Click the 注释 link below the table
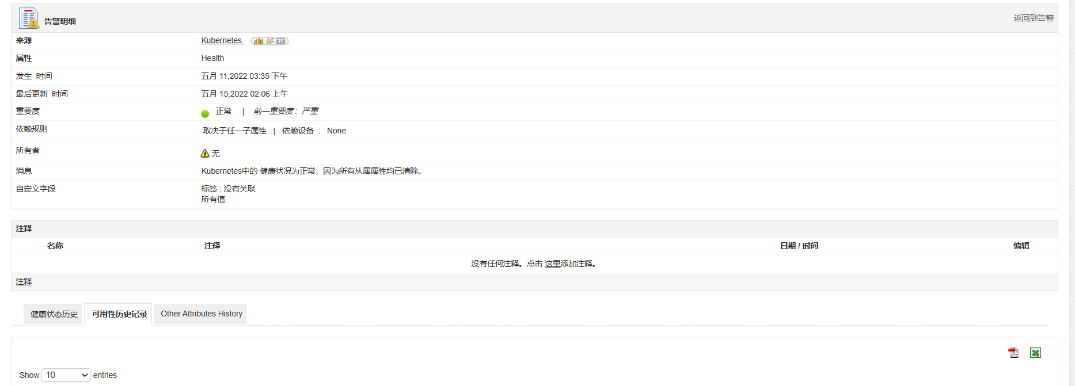 [x=24, y=281]
